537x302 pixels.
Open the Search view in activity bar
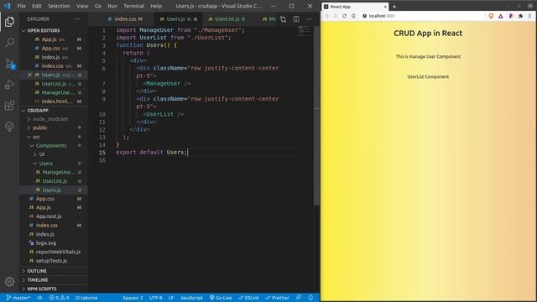click(x=9, y=43)
